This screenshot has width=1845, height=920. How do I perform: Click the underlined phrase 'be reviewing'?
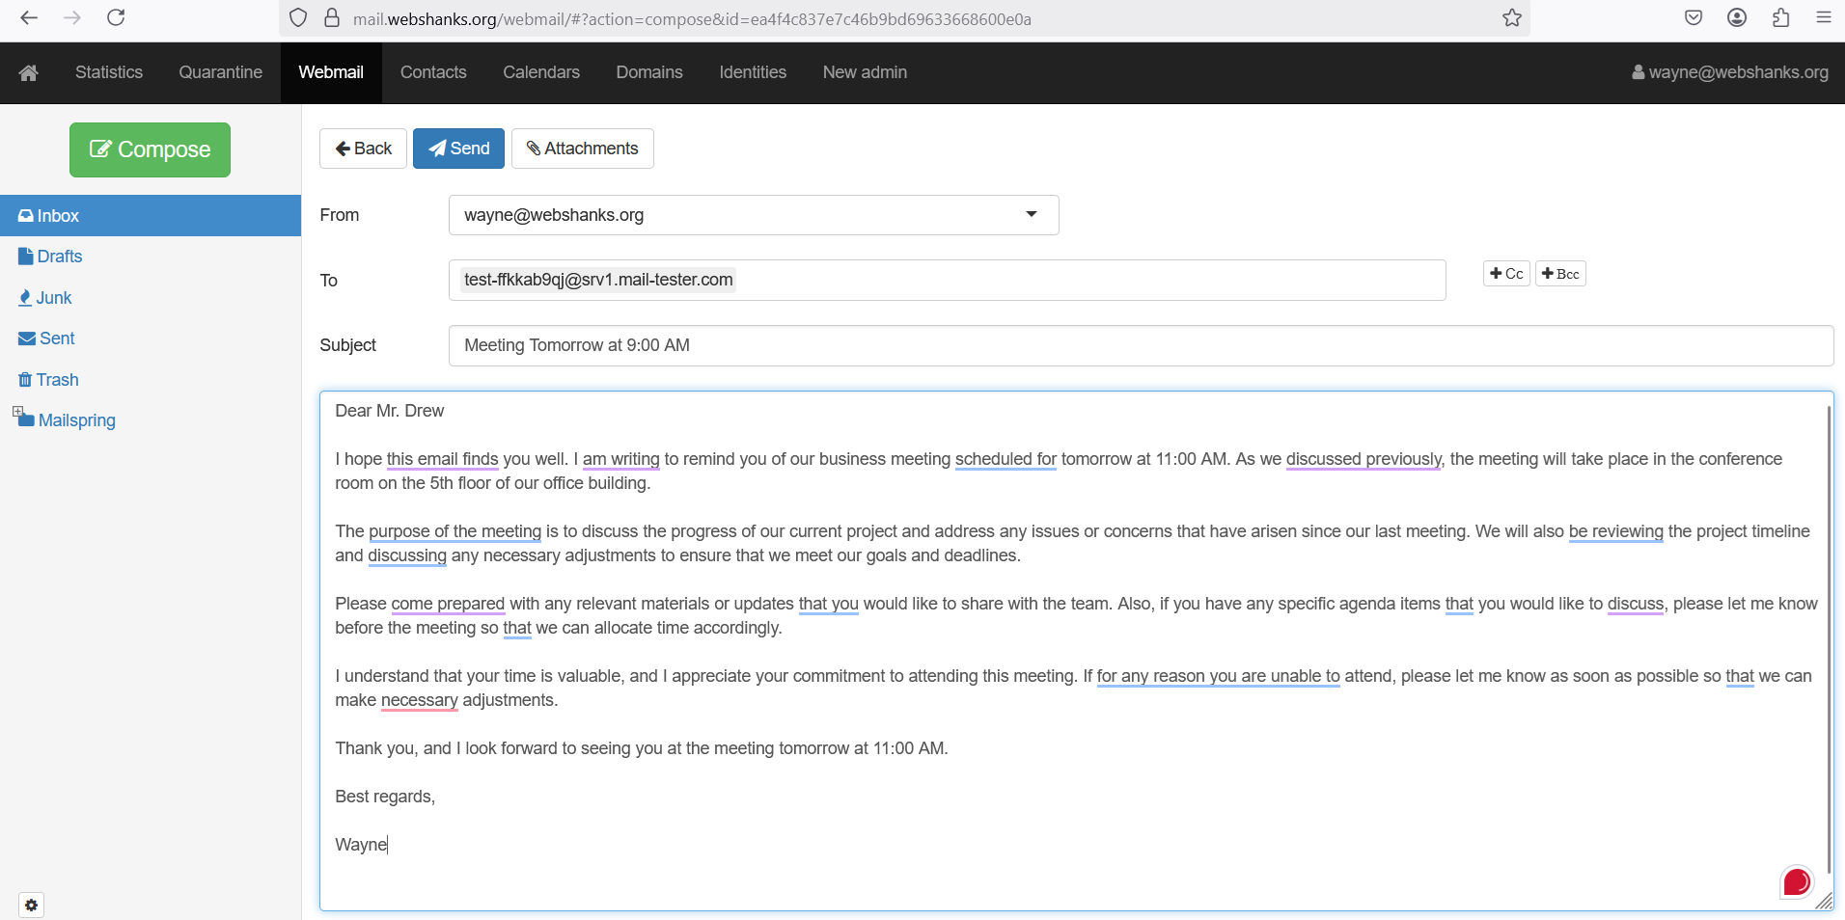1615,531
